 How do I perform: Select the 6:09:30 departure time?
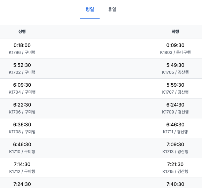22,85
